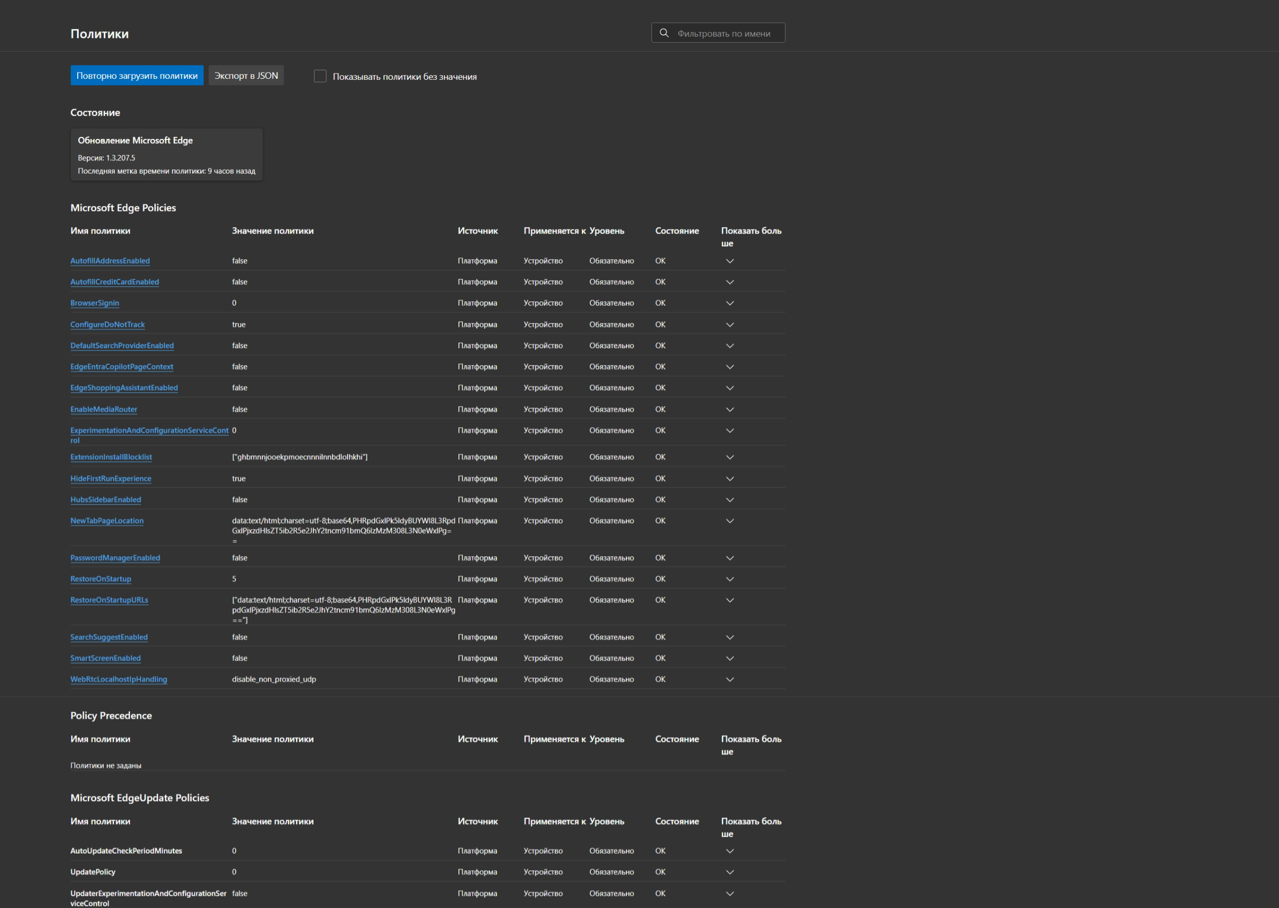Click 'Экспорт в JSON' button
Screen dimensions: 1279x908
click(x=246, y=76)
